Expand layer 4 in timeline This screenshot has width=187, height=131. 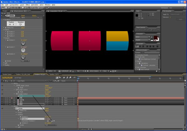click(10, 102)
